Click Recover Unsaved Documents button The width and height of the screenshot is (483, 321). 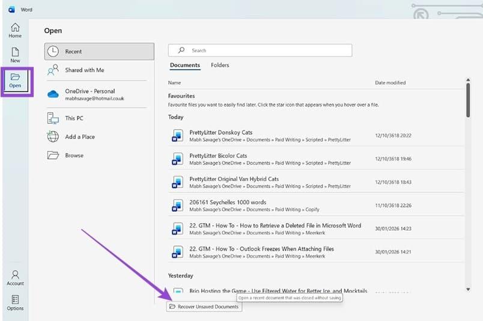[x=204, y=307]
